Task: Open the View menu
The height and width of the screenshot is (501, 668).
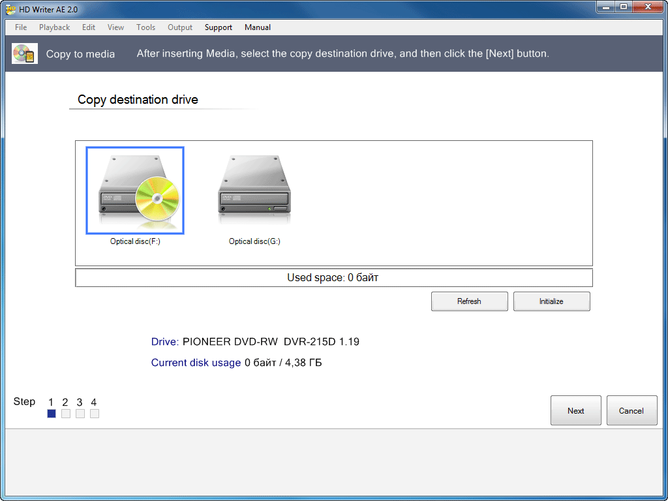Action: coord(115,27)
